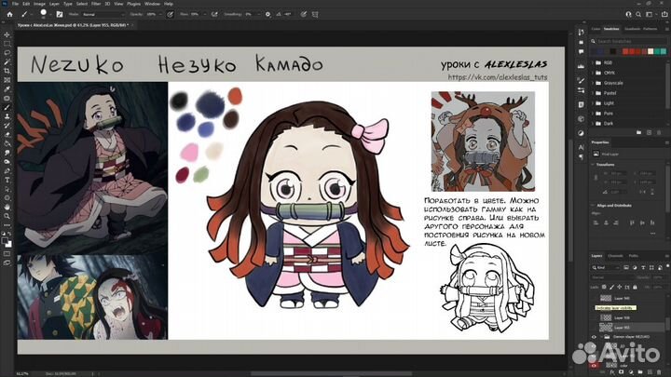The width and height of the screenshot is (671, 377).
Task: Select the Brush tool in the left toolbar
Action: [x=7, y=107]
